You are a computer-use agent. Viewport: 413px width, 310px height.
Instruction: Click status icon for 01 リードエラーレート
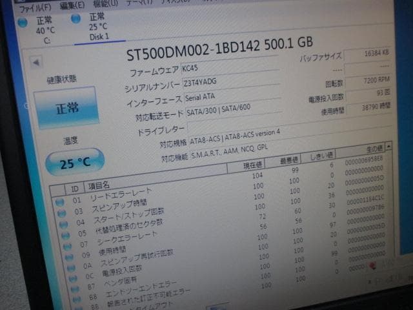point(60,202)
